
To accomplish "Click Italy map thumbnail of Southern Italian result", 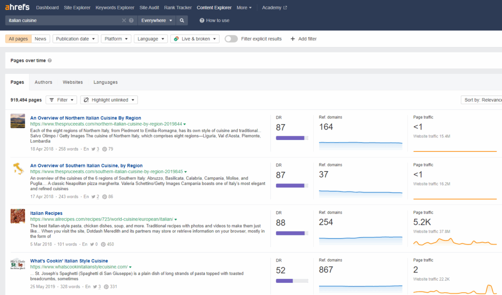I will tap(18, 168).
